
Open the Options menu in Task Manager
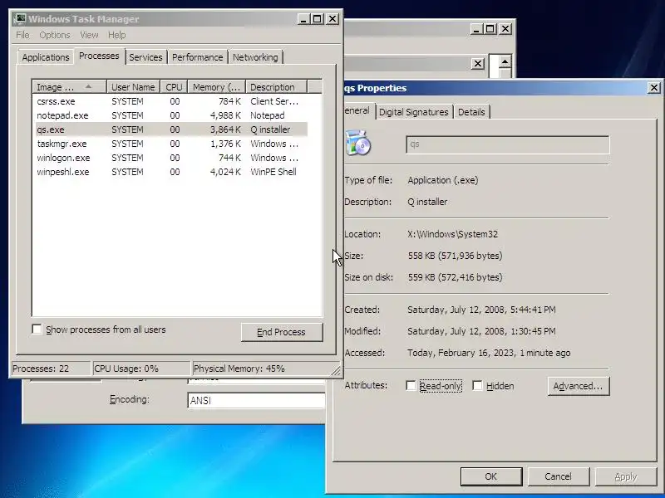coord(55,35)
